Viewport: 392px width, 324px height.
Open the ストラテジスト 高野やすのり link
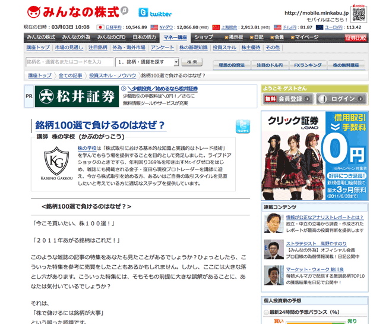point(312,244)
